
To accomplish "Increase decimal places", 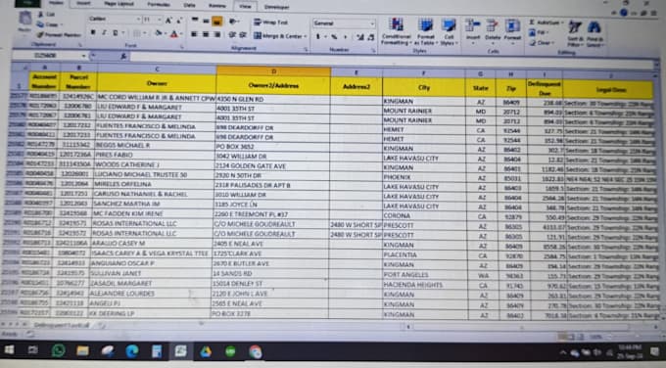I will 360,38.
